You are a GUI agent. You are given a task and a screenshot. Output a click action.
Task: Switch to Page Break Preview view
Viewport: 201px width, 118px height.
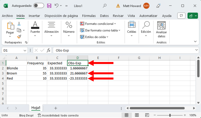click(x=147, y=115)
